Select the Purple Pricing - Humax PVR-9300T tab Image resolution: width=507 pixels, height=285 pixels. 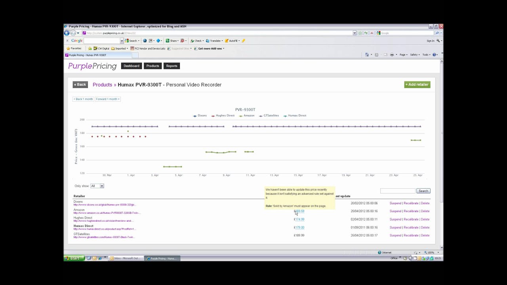coord(97,55)
